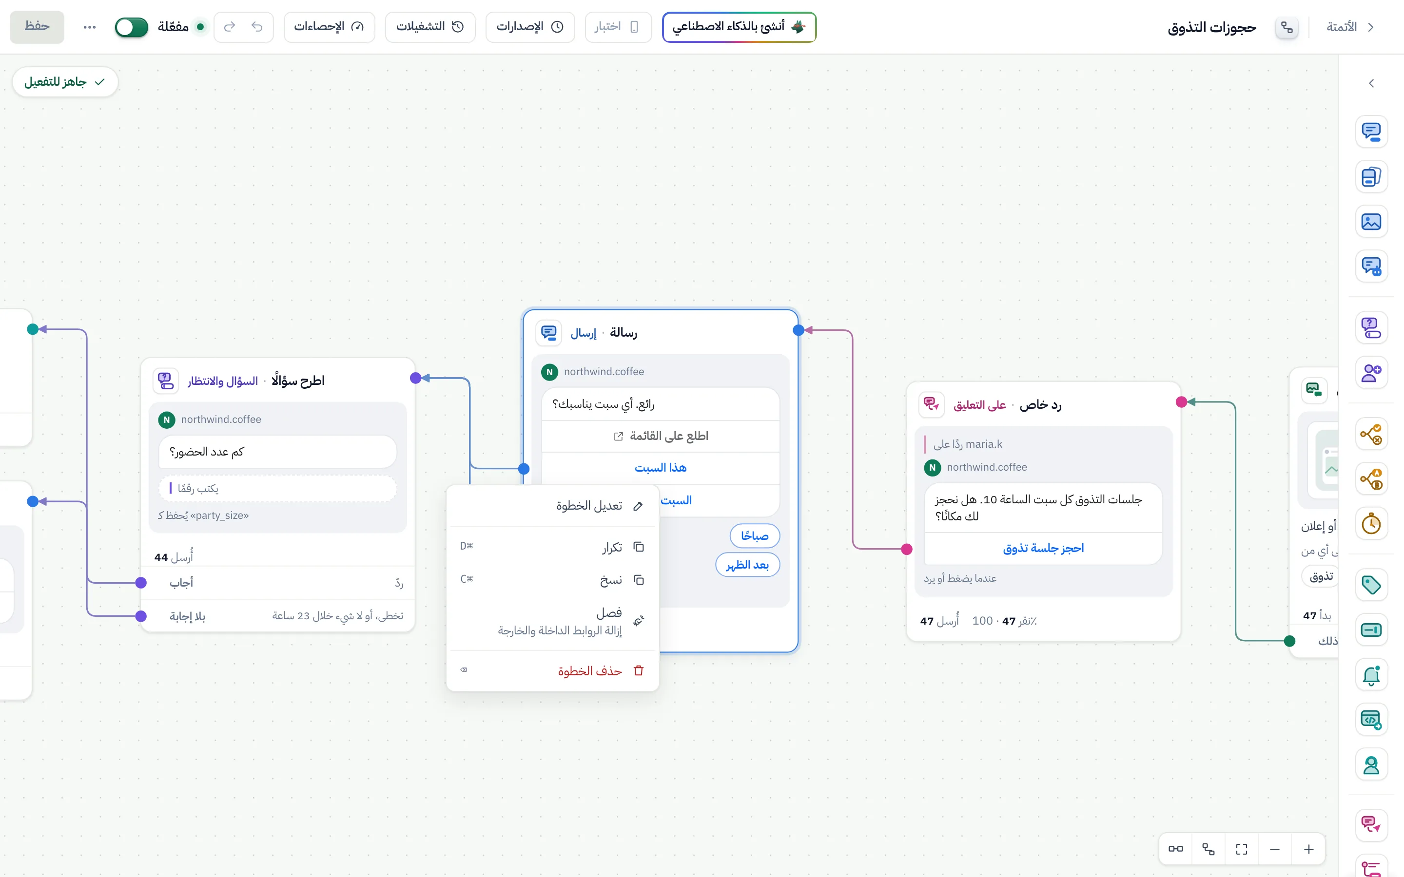Select the tag step icon in sidebar
Screen dimensions: 1404x877
coord(1371,585)
